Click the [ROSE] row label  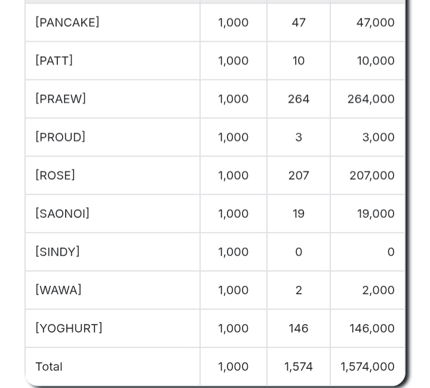[x=56, y=175]
